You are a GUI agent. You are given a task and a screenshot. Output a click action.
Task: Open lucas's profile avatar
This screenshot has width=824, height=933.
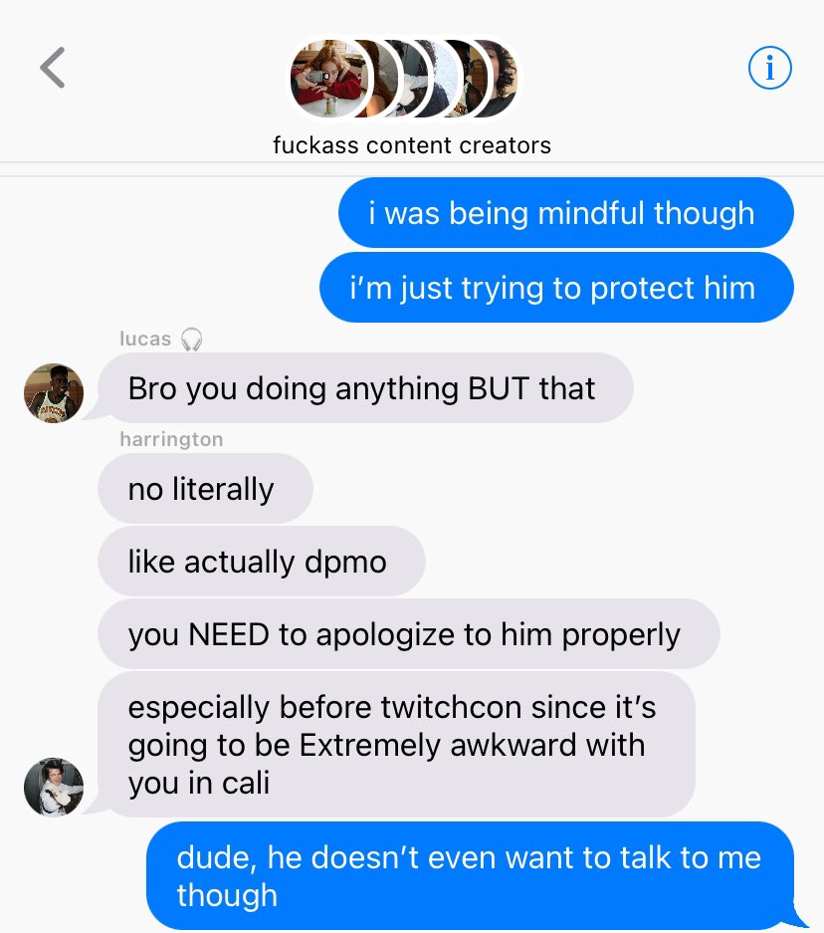tap(54, 393)
